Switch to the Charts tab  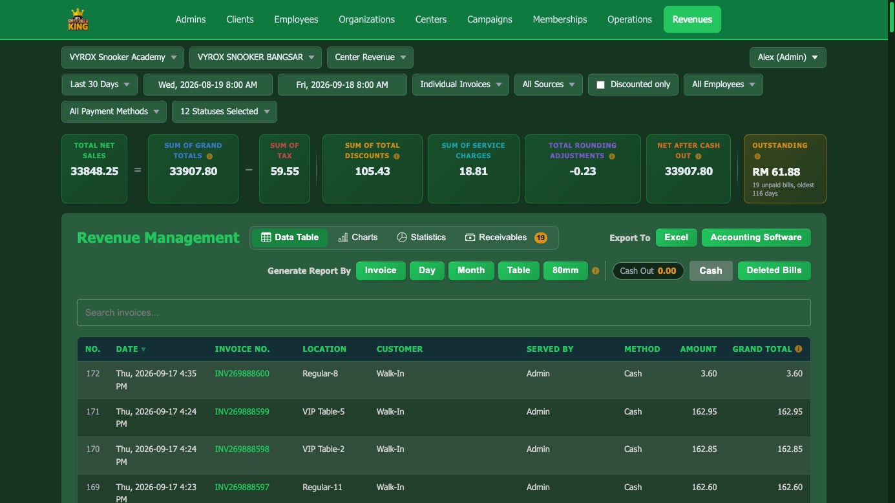click(357, 238)
